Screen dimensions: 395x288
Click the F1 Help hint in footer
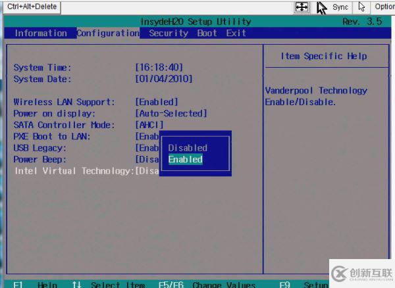[x=36, y=285]
